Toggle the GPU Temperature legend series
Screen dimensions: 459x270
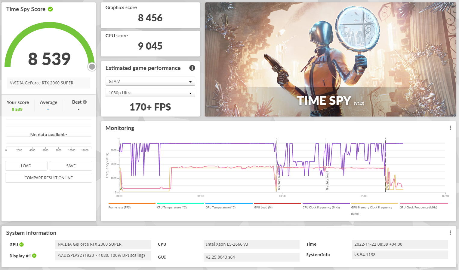[229, 206]
